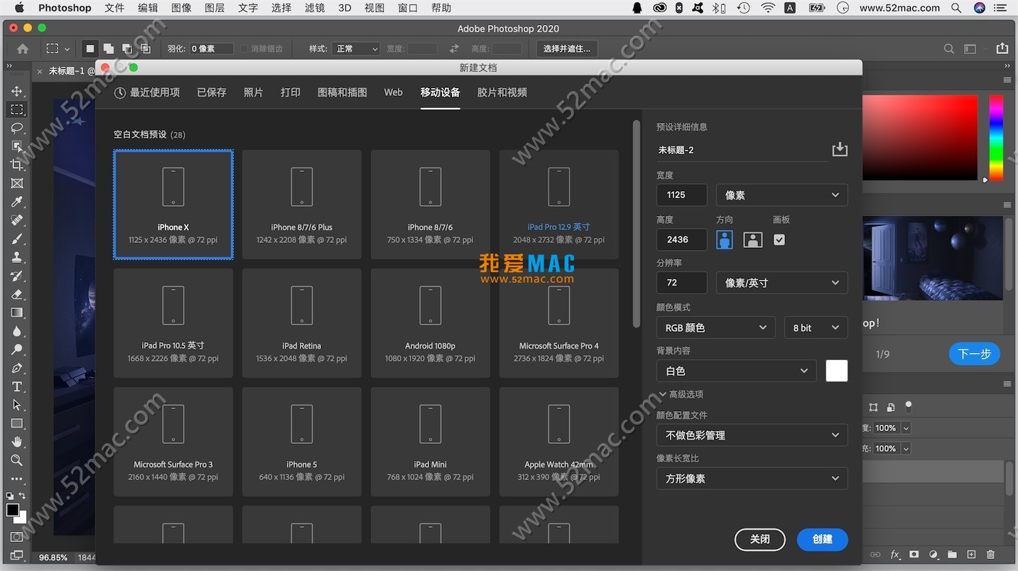Select the Gradient tool
Screen dimensions: 1018x571
(x=17, y=312)
